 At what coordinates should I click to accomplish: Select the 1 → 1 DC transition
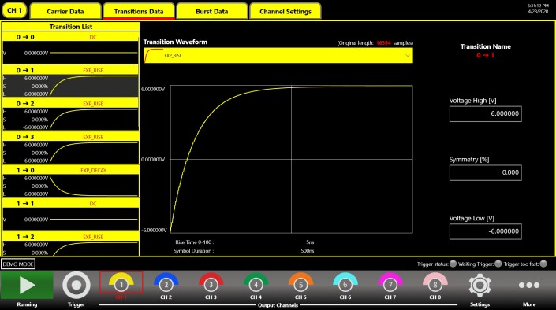point(70,215)
